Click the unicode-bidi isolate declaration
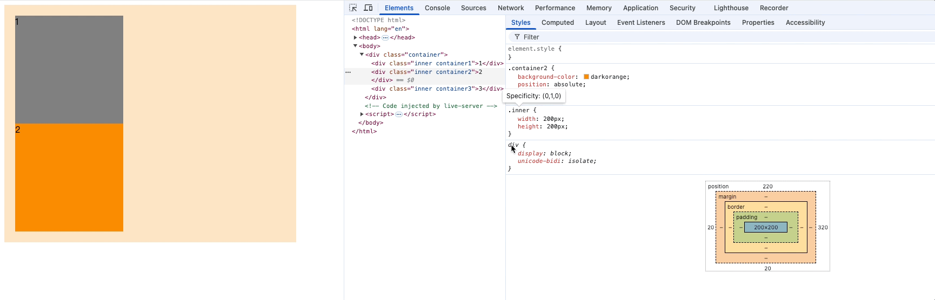This screenshot has height=300, width=935. pyautogui.click(x=557, y=161)
